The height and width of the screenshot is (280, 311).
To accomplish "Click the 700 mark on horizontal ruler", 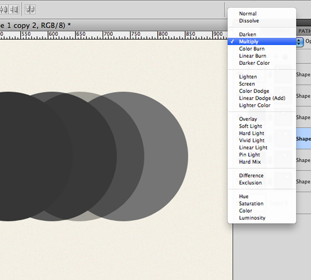I will click(x=108, y=34).
